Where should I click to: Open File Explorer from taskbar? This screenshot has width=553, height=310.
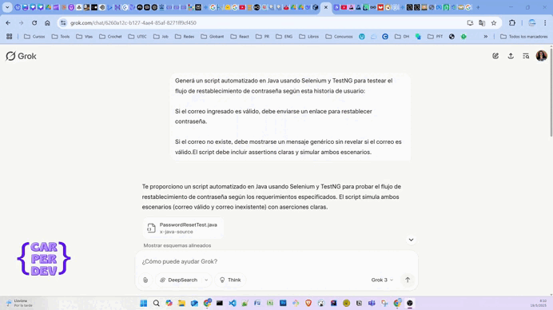(181, 304)
